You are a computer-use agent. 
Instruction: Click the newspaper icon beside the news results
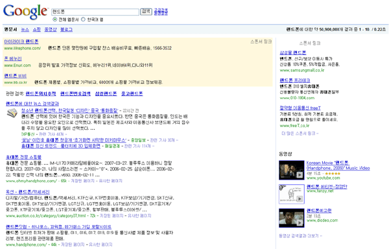(x=12, y=113)
